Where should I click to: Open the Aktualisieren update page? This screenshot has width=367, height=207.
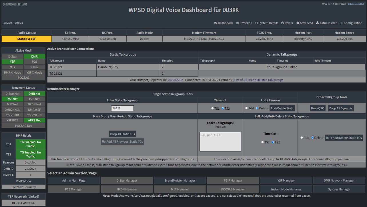coord(326,23)
